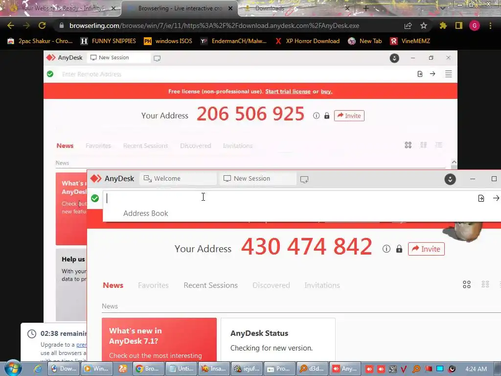Click the connect arrow in back AnyDesk window

point(433,74)
